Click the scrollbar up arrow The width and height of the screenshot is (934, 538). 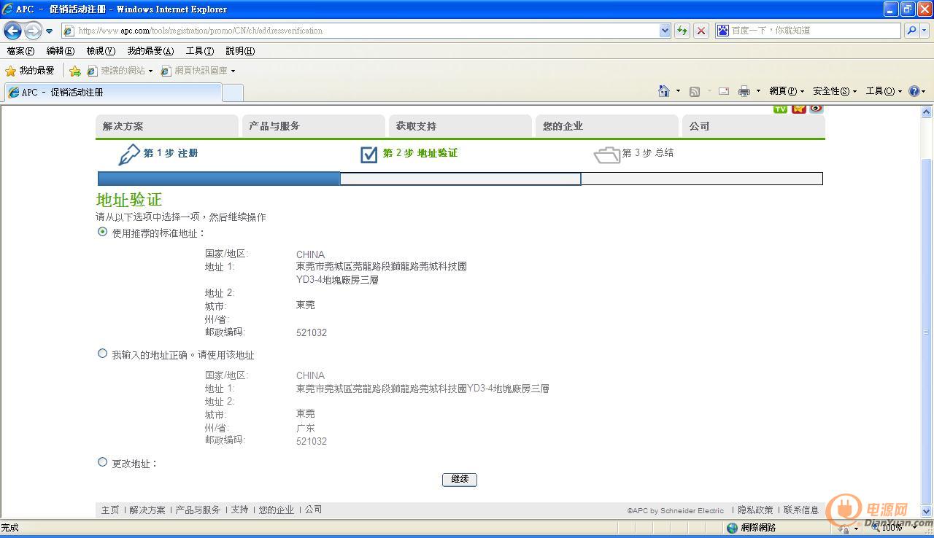coord(927,112)
